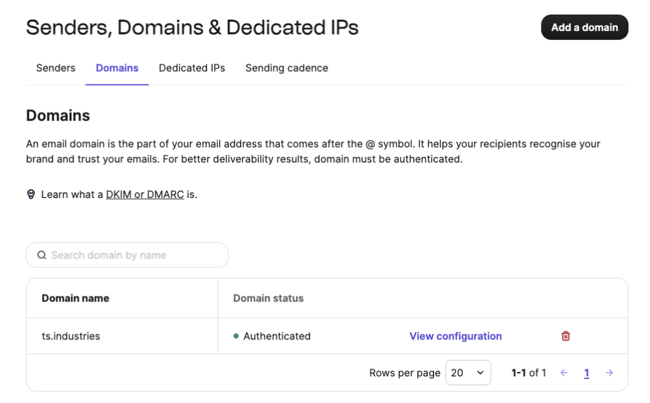650x403 pixels.
Task: Click the Domain name column header
Action: click(x=76, y=298)
